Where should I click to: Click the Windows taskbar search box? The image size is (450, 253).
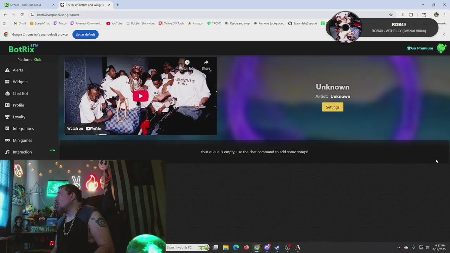(187, 247)
